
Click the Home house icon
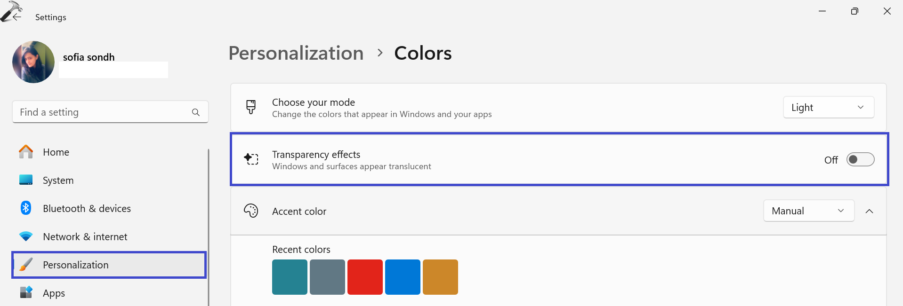pyautogui.click(x=26, y=152)
